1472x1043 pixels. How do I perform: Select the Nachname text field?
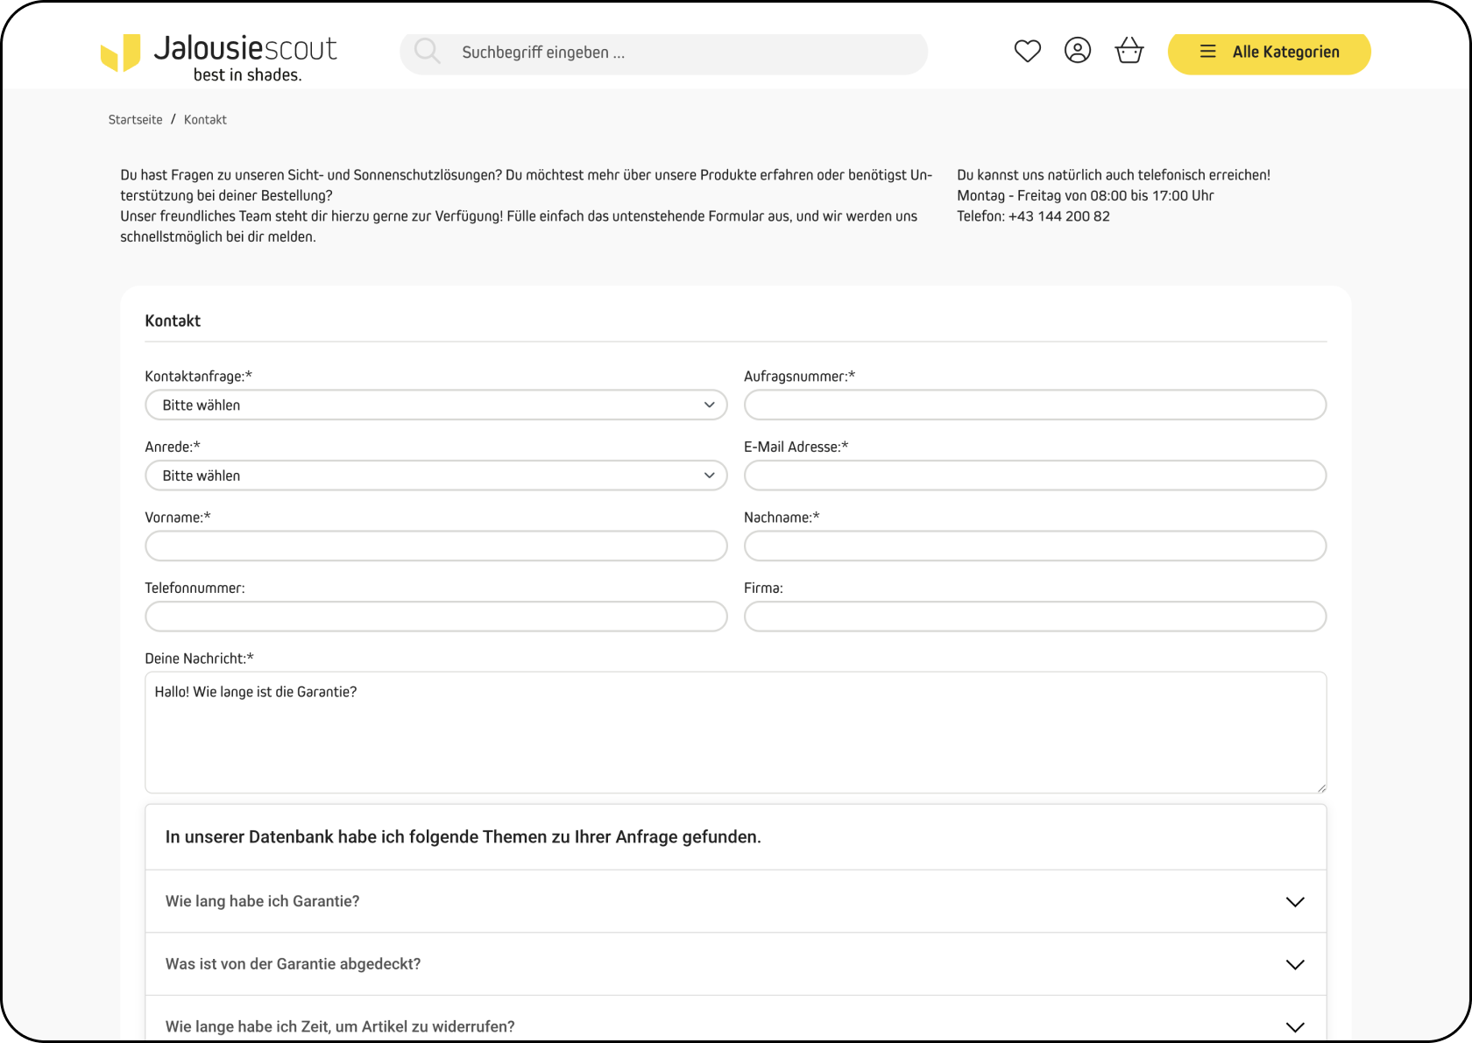(x=1035, y=546)
